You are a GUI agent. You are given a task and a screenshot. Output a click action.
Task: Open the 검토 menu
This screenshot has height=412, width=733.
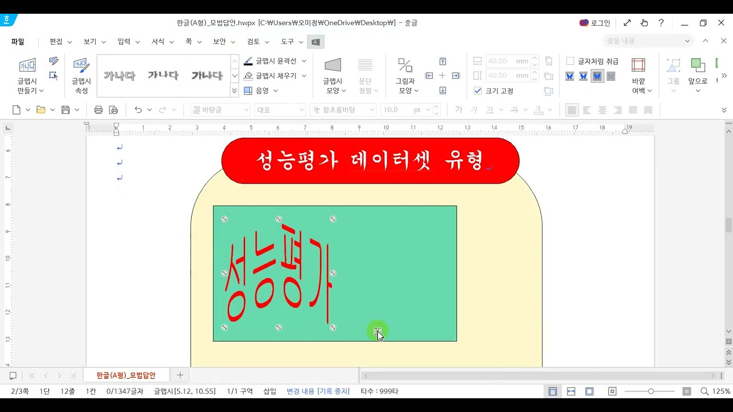point(258,42)
